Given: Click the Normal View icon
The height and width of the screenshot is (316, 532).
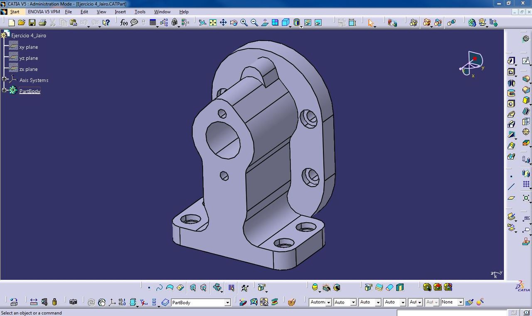Looking at the screenshot, I should pyautogui.click(x=265, y=22).
